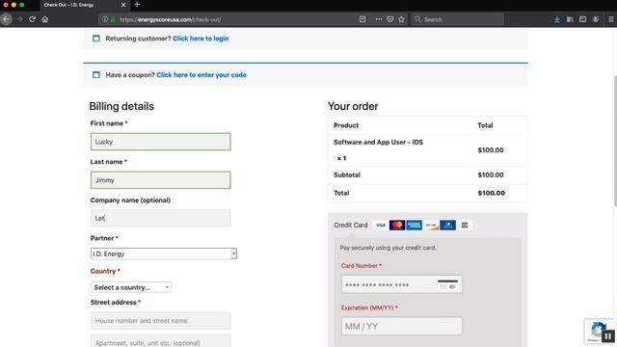Open page actions three-dots menu

[379, 19]
